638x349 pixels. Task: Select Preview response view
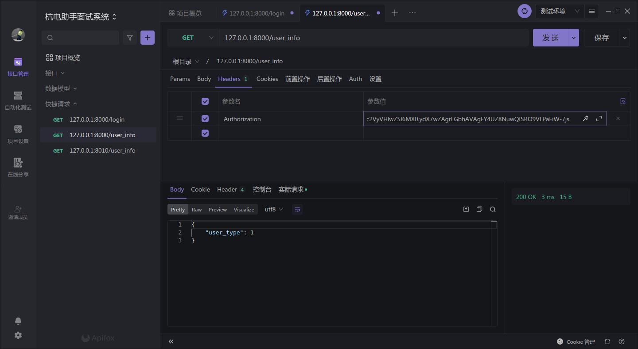218,209
